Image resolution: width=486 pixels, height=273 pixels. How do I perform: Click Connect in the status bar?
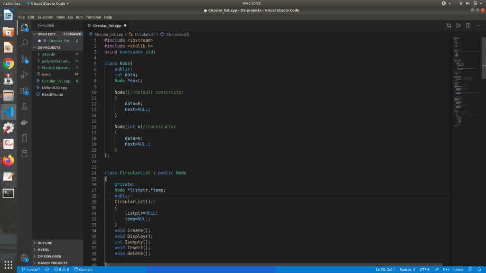pyautogui.click(x=83, y=269)
